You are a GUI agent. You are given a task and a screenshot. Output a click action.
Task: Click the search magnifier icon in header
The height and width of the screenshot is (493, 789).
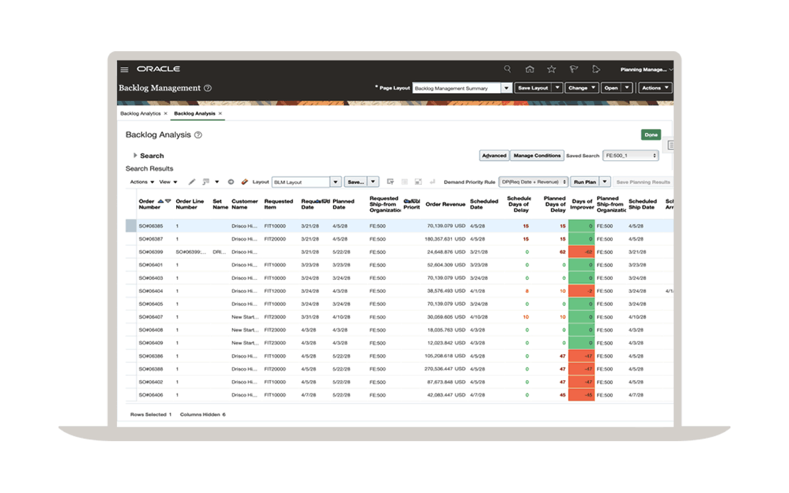point(508,69)
